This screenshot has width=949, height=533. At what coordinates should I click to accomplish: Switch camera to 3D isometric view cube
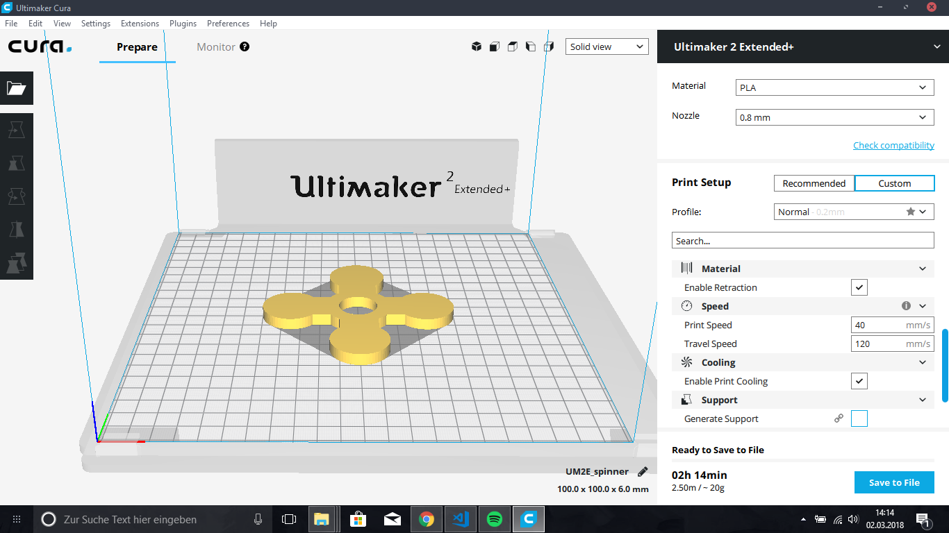[x=477, y=46]
